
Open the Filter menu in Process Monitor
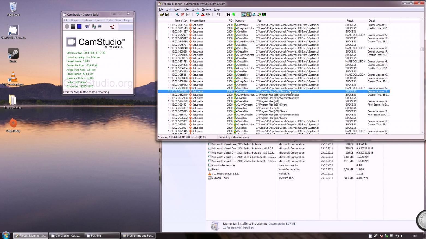point(186,9)
